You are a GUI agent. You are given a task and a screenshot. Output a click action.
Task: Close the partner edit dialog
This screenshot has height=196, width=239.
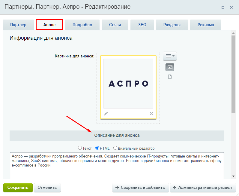(232, 7)
